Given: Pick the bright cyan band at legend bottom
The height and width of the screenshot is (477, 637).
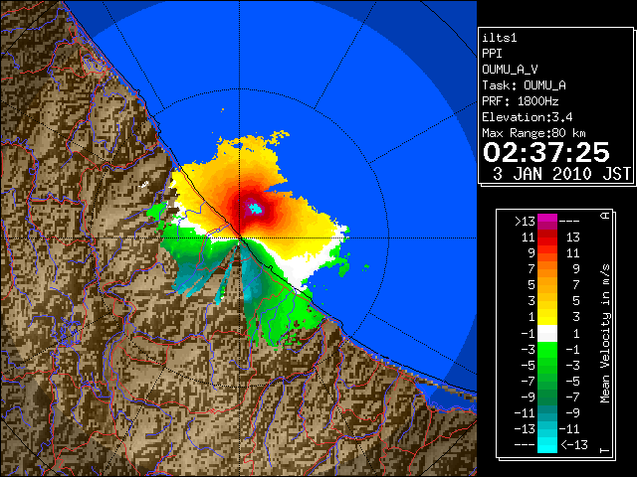Looking at the screenshot, I should point(547,445).
